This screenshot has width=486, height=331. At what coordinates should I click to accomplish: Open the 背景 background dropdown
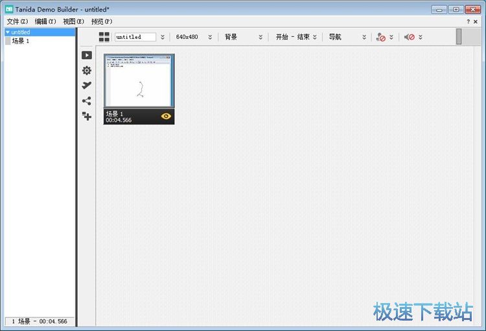(260, 37)
